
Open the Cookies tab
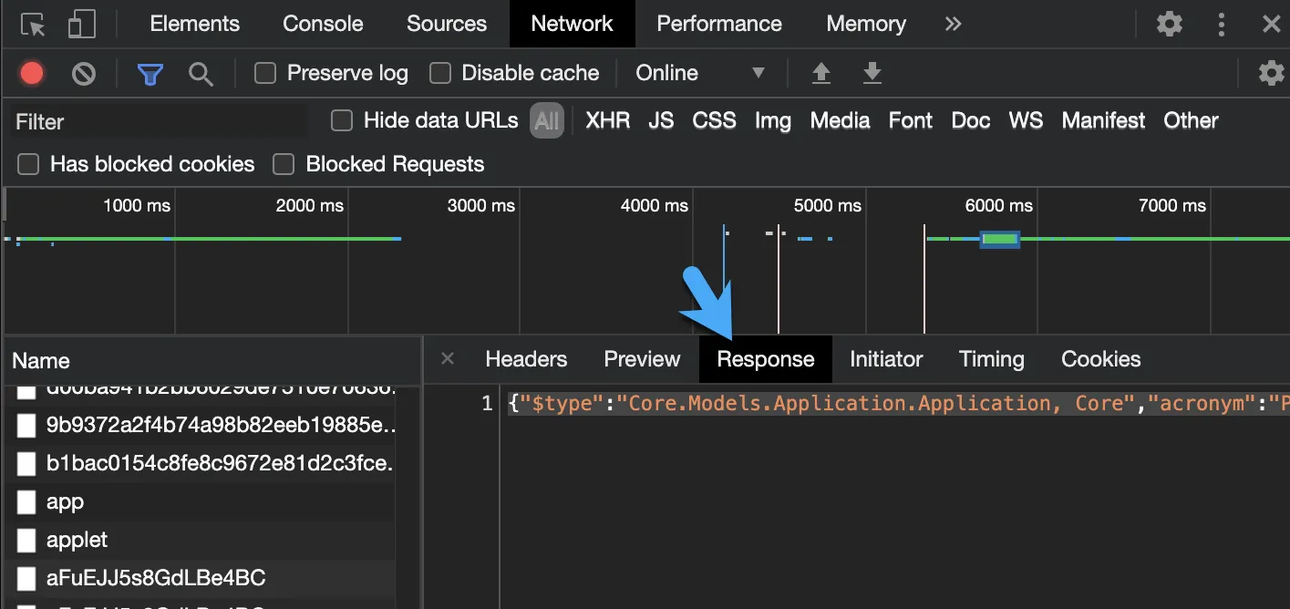(x=1100, y=359)
